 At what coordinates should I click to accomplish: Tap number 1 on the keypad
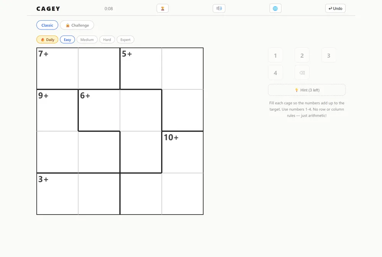[x=275, y=55]
